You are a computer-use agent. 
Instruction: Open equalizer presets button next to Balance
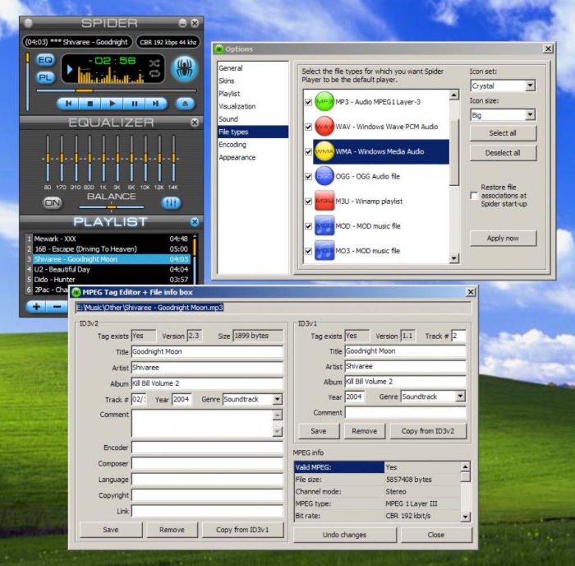[x=171, y=203]
